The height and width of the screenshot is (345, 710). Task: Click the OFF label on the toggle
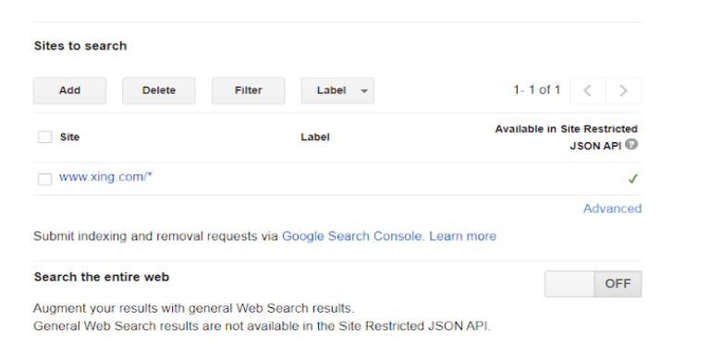pyautogui.click(x=618, y=283)
